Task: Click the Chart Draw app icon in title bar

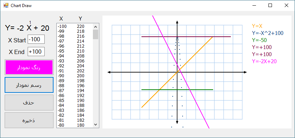Action: (6, 5)
